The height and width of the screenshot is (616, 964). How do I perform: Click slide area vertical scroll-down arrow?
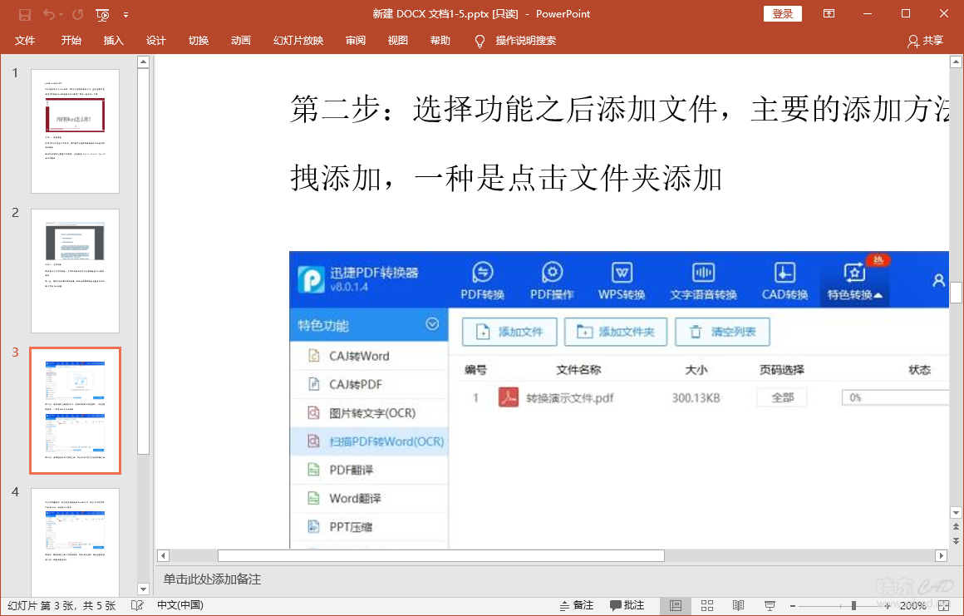click(956, 513)
